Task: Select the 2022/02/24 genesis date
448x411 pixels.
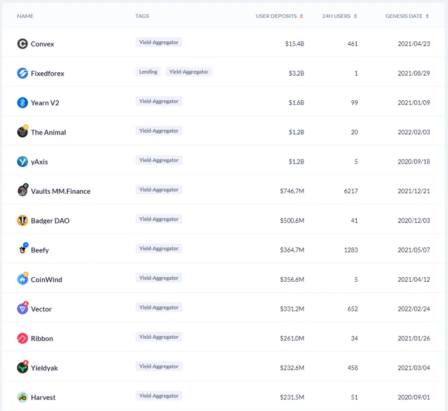Action: coord(414,309)
